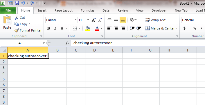This screenshot has width=205, height=105.
Task: Click the Excel application icon in title bar
Action: point(3,3)
